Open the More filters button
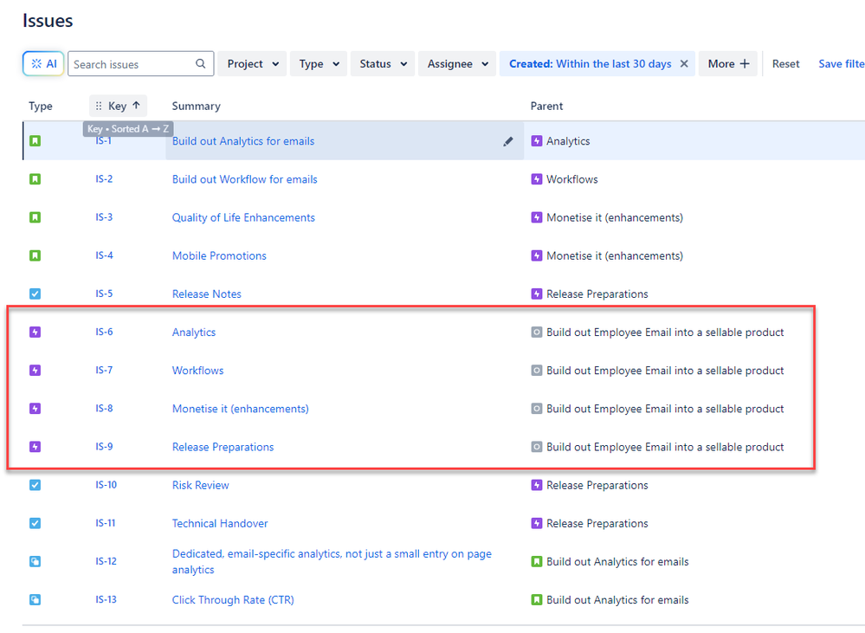865x633 pixels. (728, 64)
